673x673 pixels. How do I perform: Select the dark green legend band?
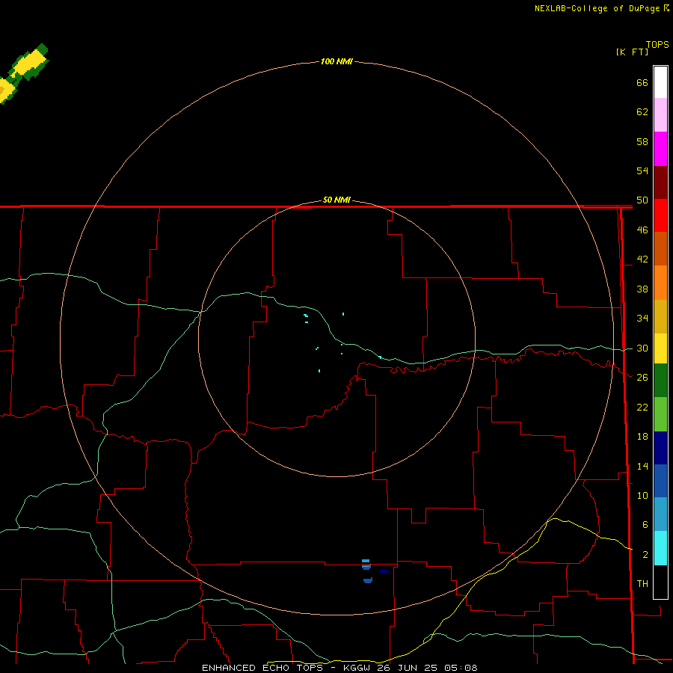(660, 381)
